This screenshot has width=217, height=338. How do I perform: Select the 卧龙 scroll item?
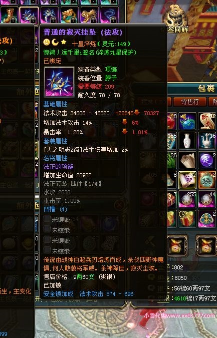(207, 121)
